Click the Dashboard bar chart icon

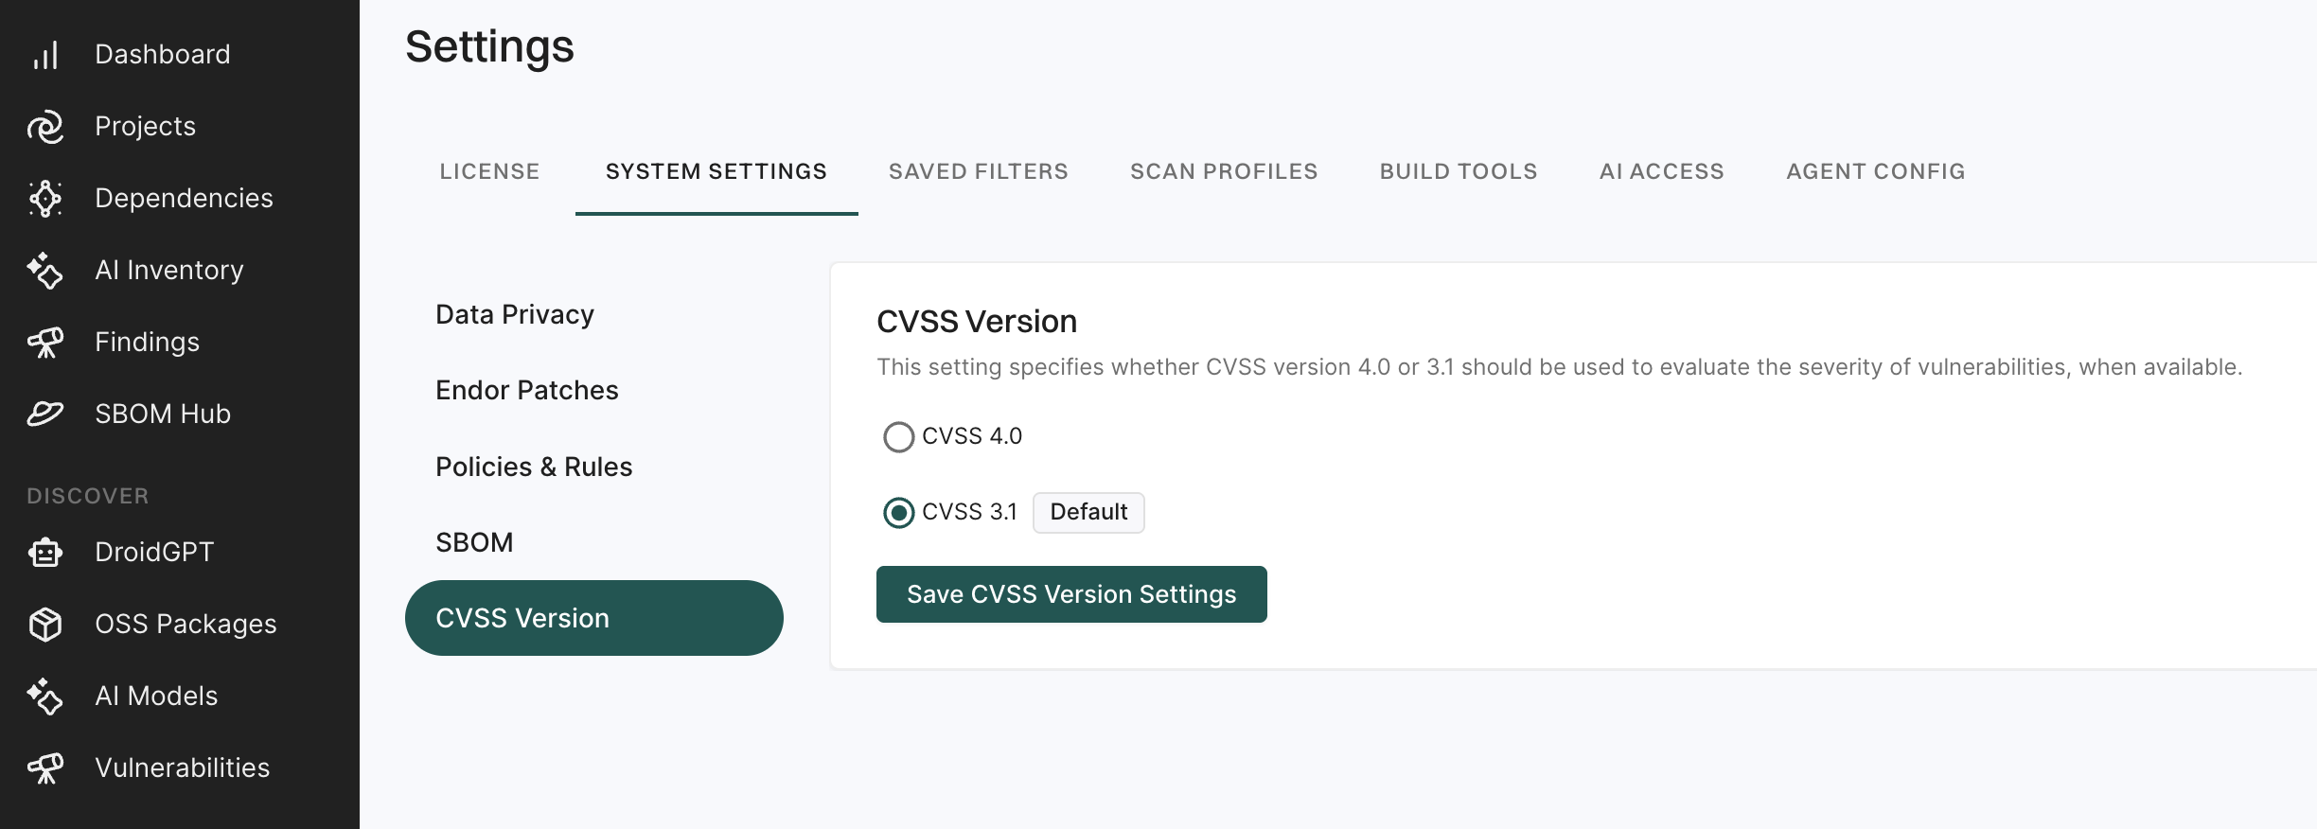coord(45,55)
